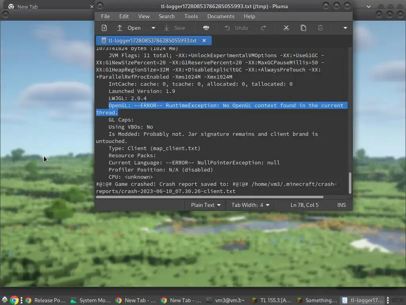Screen dimensions: 406x305
Task: Switch to System Mo... taskbar window
Action: point(90,300)
